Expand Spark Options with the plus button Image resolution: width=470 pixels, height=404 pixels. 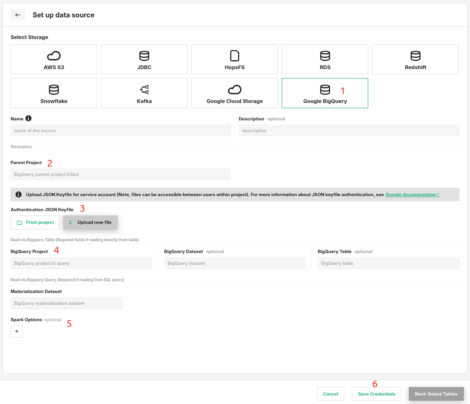[16, 331]
